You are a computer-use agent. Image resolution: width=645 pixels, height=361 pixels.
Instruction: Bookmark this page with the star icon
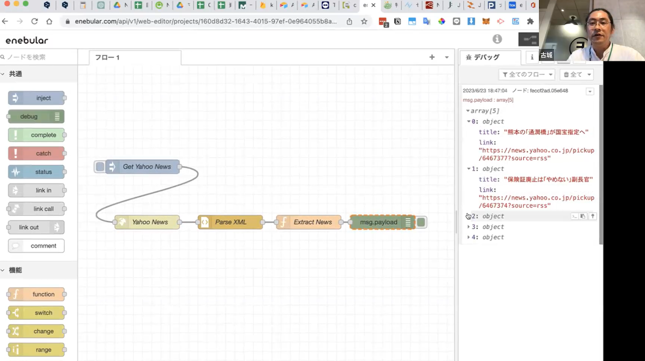pos(364,21)
